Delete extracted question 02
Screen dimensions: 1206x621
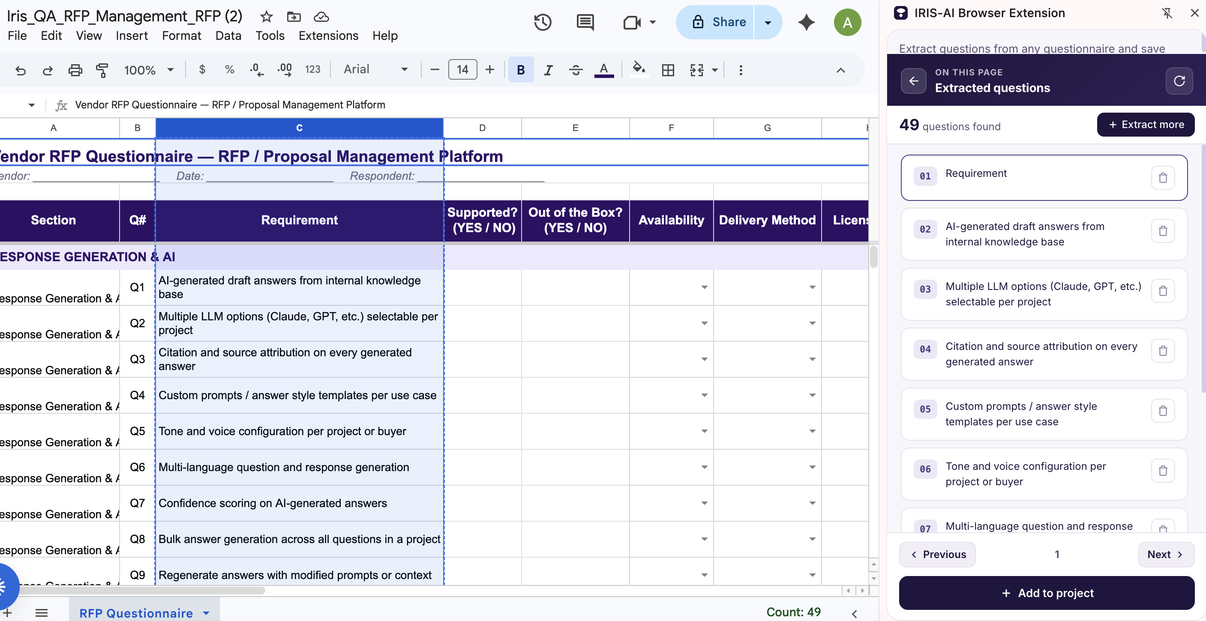tap(1163, 231)
